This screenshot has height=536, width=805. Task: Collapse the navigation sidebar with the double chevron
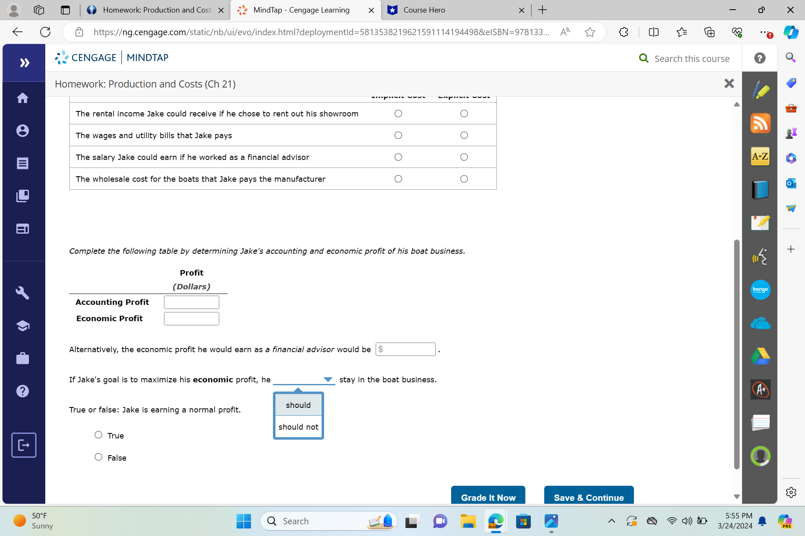click(24, 62)
